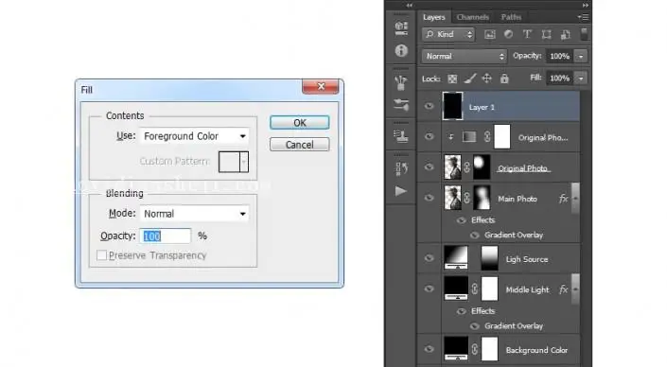Tick the Preserve Transparency checkbox
The image size is (667, 367).
point(101,255)
